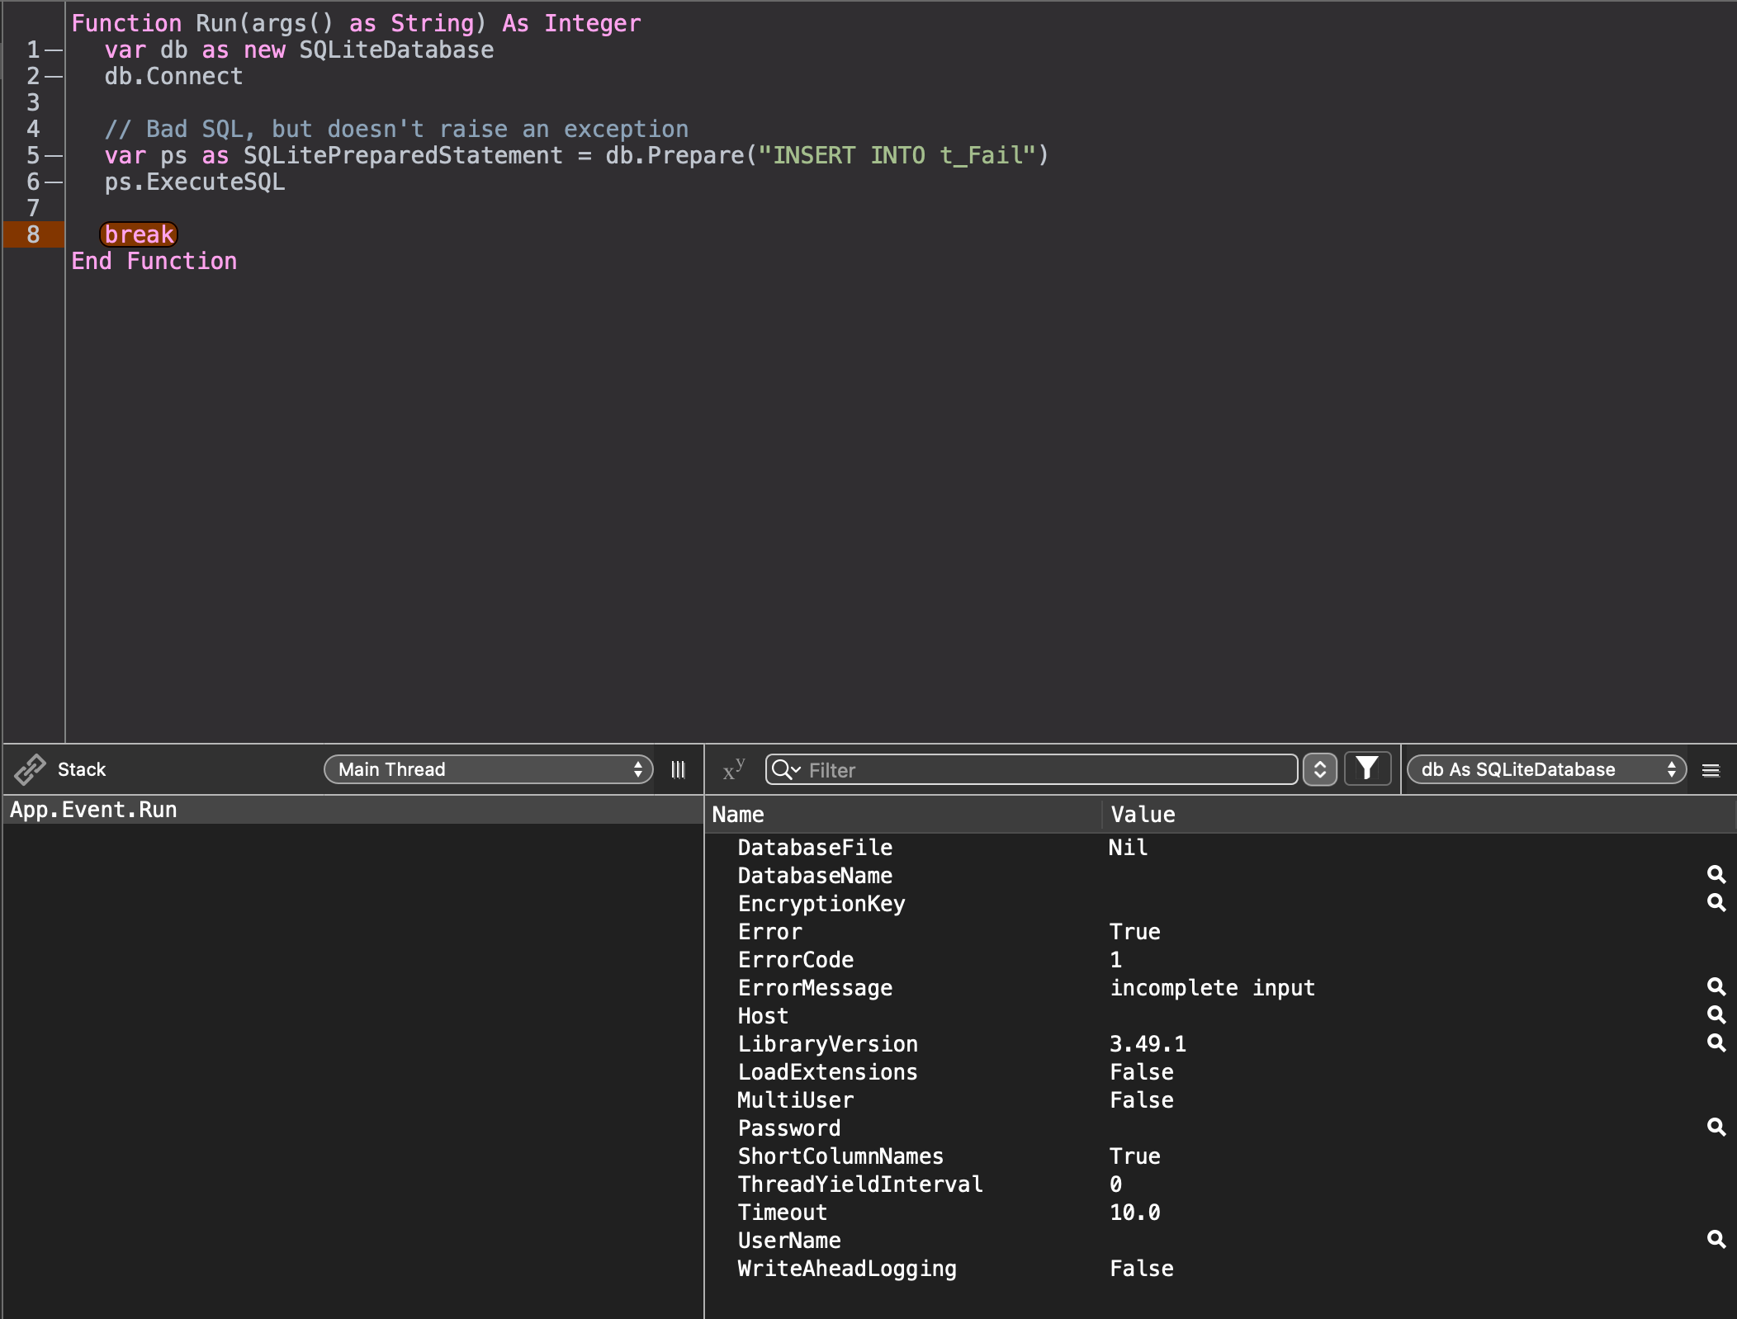Select the MultiUser variable name
The image size is (1737, 1319).
click(x=796, y=1100)
